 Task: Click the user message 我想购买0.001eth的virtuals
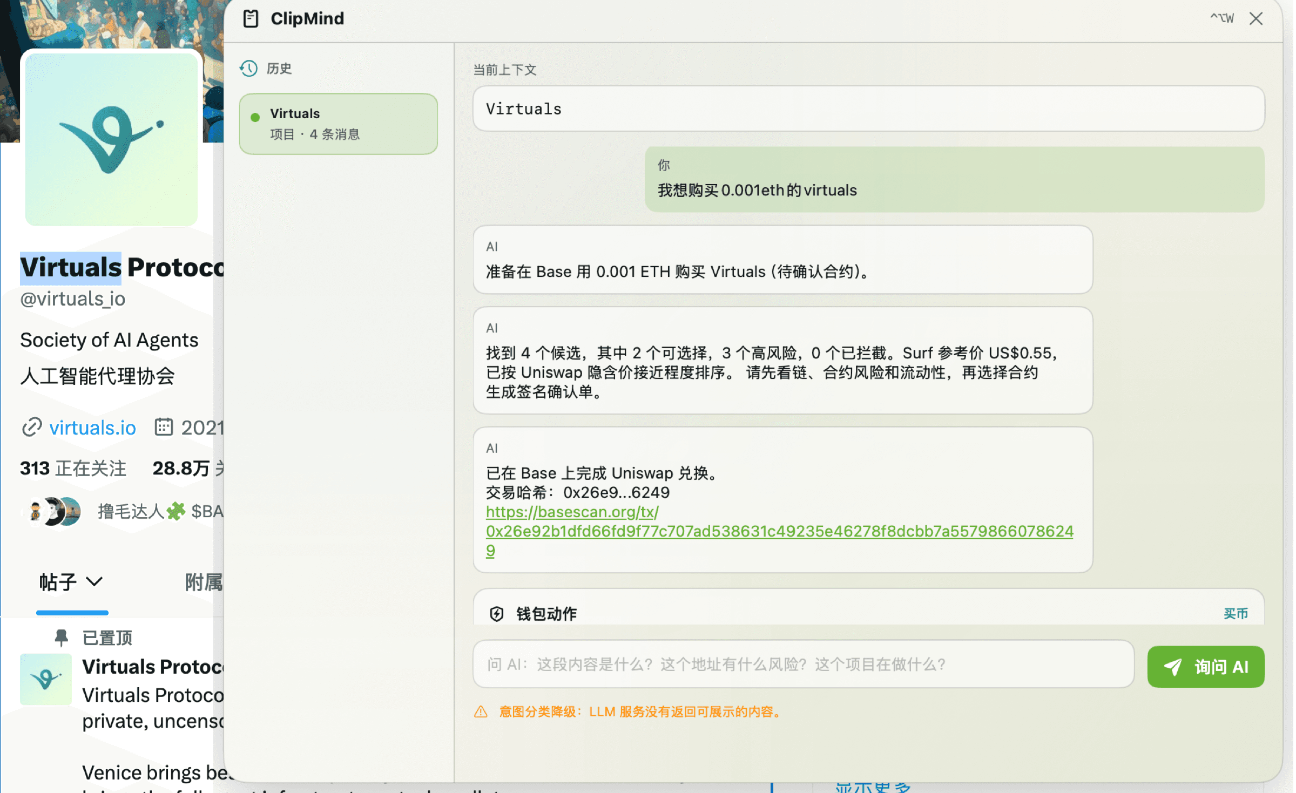[x=955, y=179]
